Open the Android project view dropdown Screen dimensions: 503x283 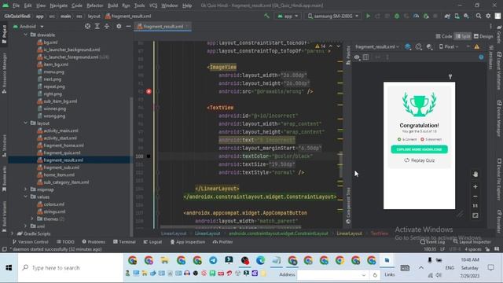(28, 26)
